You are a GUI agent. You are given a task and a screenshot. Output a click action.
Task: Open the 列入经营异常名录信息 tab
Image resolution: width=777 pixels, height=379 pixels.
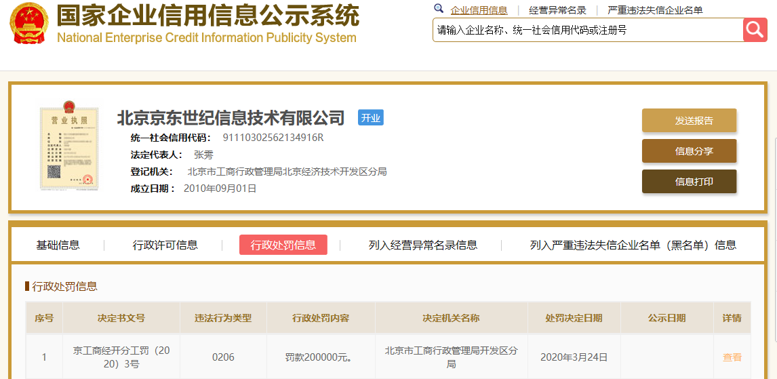click(423, 245)
